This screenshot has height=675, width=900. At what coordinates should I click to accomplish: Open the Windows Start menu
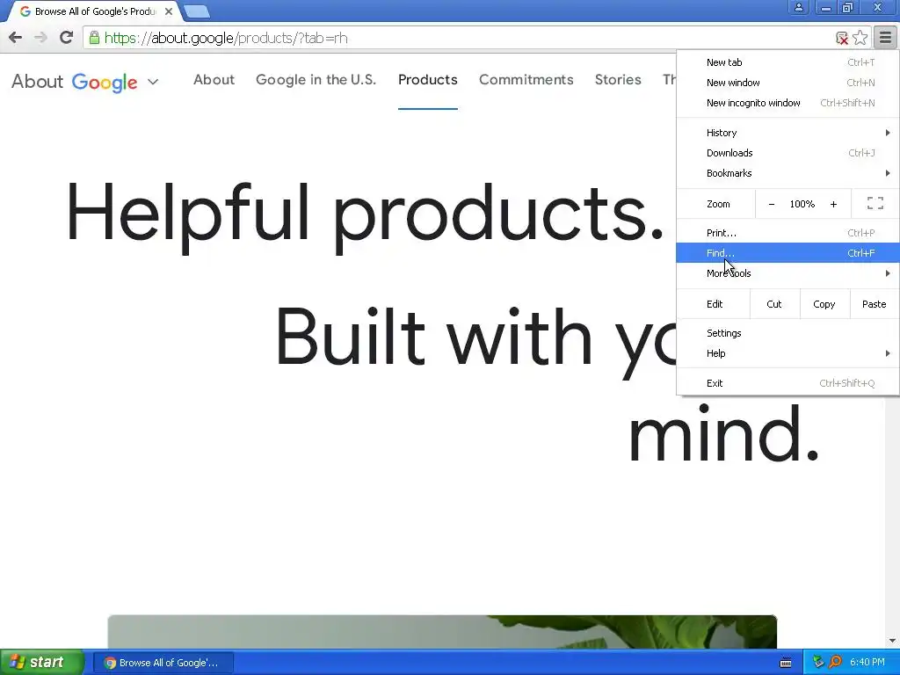point(41,663)
